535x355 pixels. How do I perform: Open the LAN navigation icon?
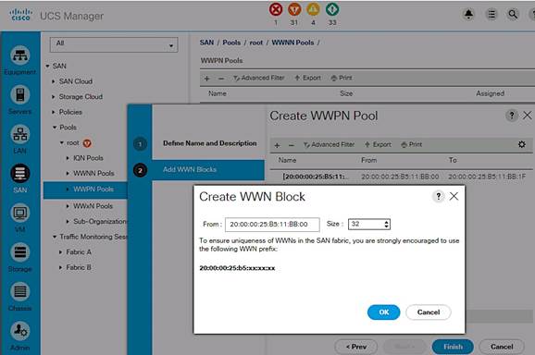[x=20, y=134]
